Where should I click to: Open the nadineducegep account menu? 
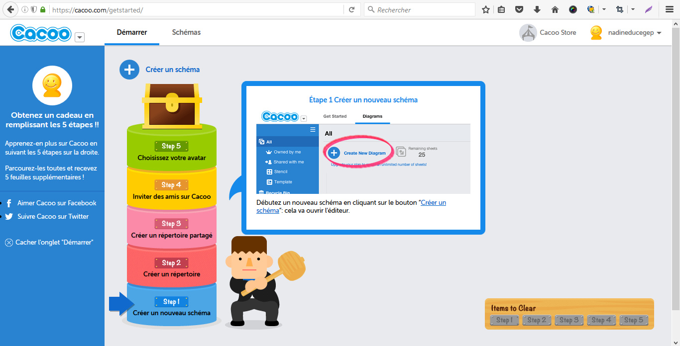pyautogui.click(x=635, y=33)
